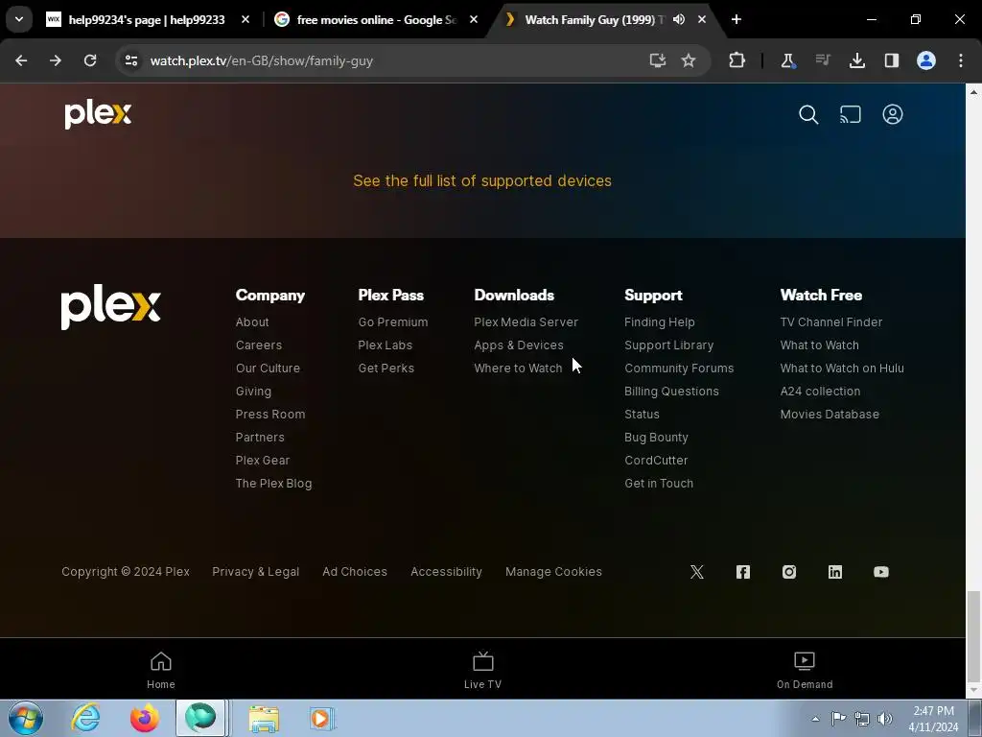The height and width of the screenshot is (737, 982).
Task: Open Bug Bounty link
Action: point(656,438)
